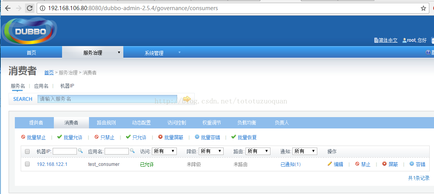Switch to the 动态配置 tab

click(141, 123)
